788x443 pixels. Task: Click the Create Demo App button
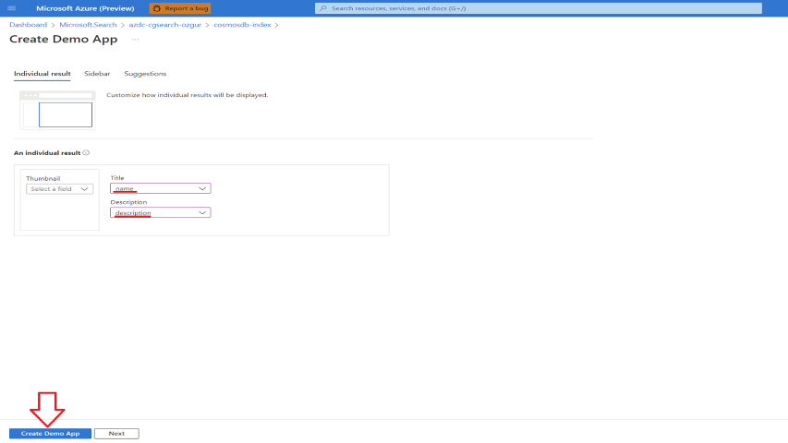coord(50,434)
